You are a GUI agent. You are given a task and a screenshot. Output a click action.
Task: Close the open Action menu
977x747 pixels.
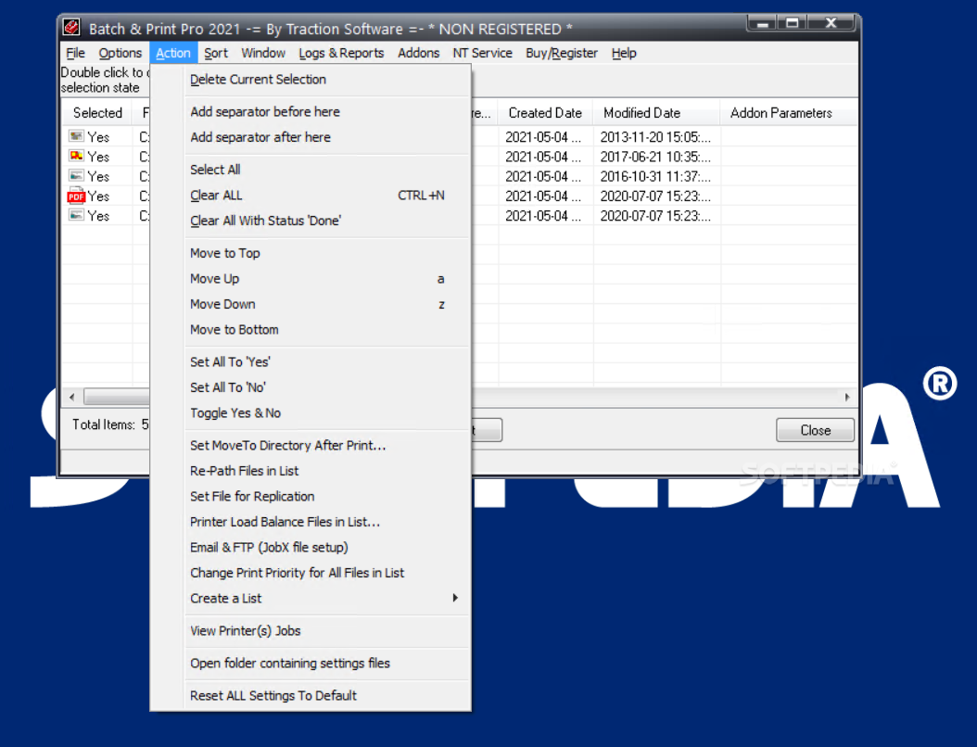[x=173, y=53]
